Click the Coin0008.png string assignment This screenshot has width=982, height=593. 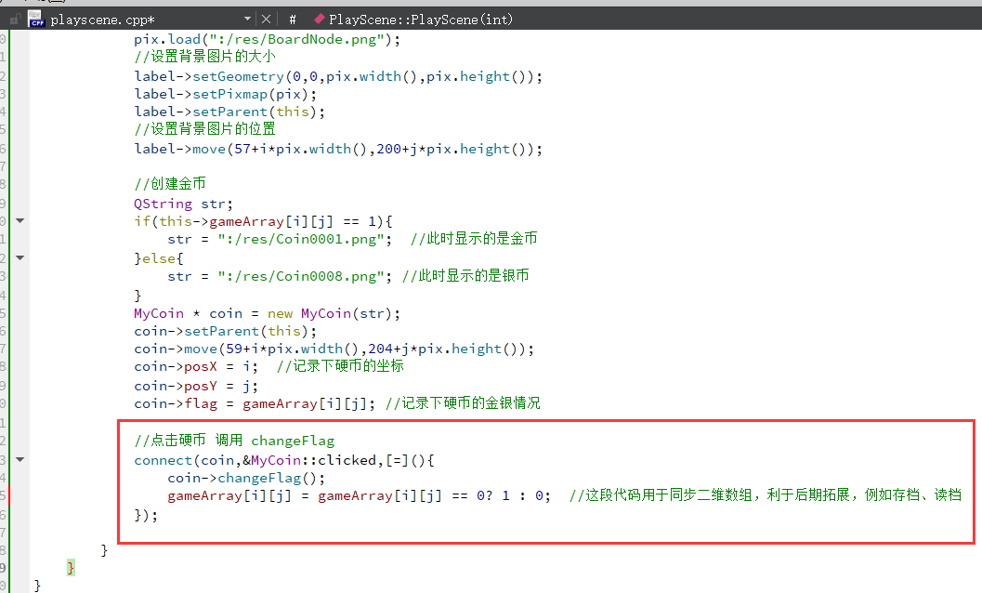tap(280, 276)
